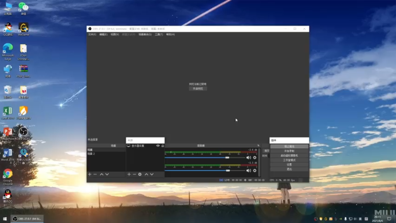Add a new source with the plus icon
396x223 pixels.
point(129,174)
